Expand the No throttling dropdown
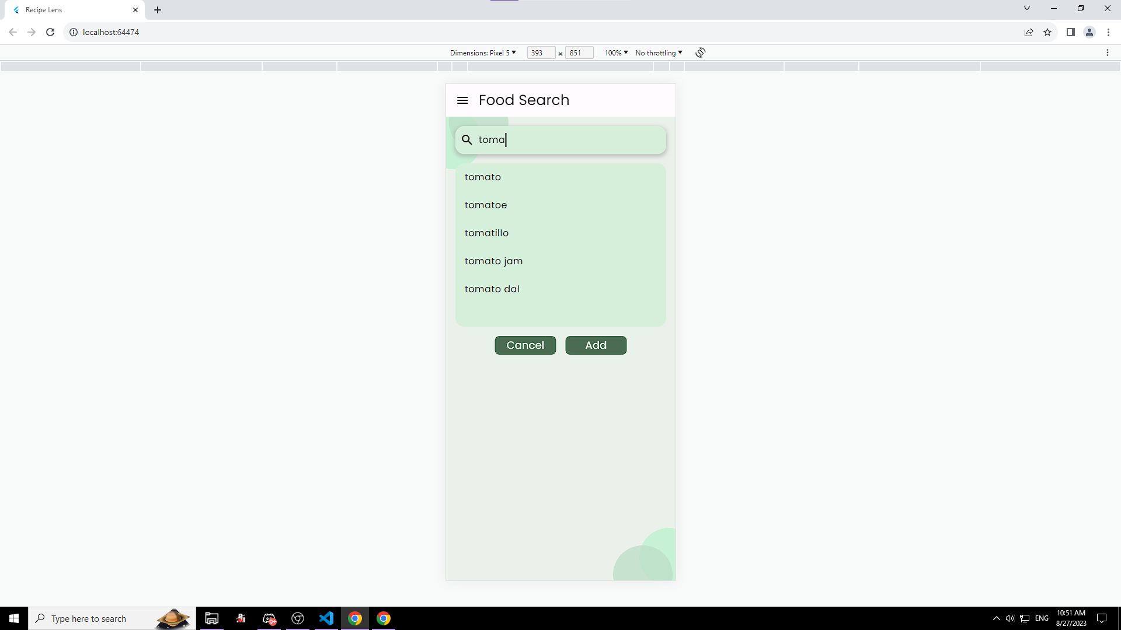Image resolution: width=1121 pixels, height=630 pixels. tap(659, 52)
